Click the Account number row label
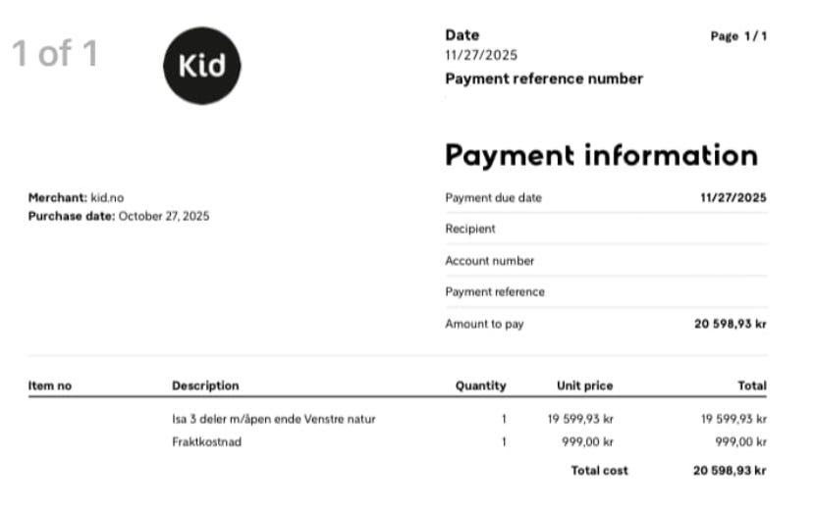The width and height of the screenshot is (815, 514). (490, 261)
